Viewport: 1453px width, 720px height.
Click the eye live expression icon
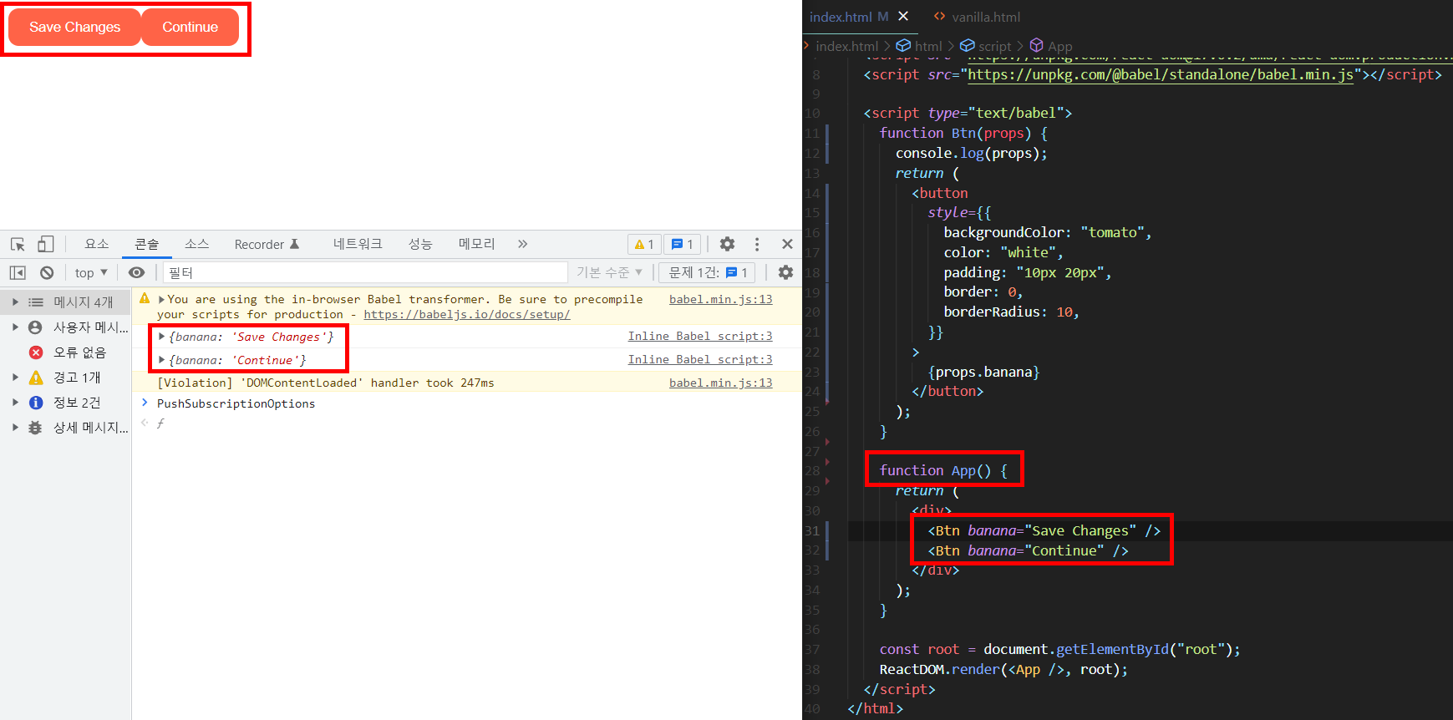(x=137, y=272)
